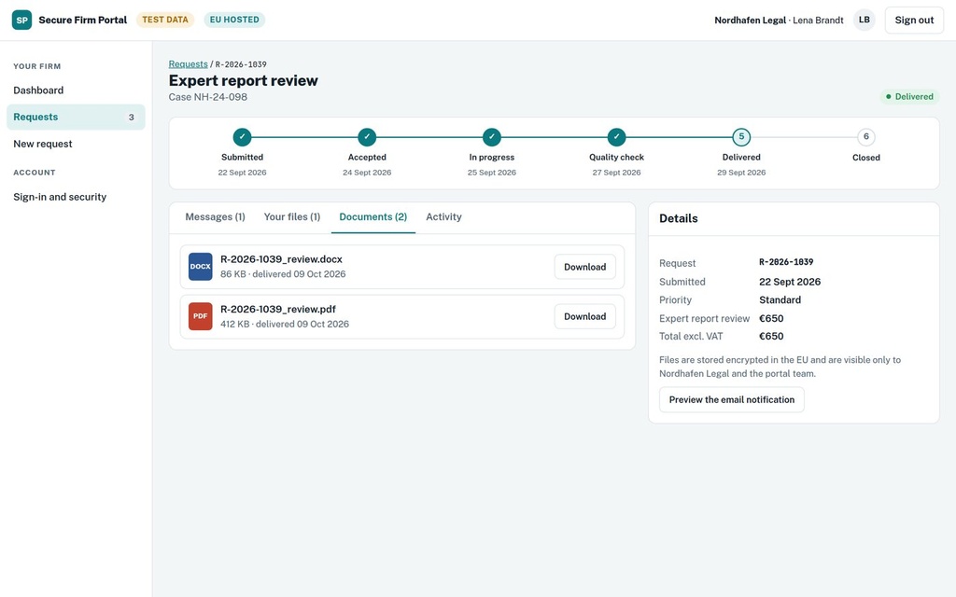Viewport: 956px width, 597px height.
Task: Open the LB user avatar
Action: tap(864, 20)
